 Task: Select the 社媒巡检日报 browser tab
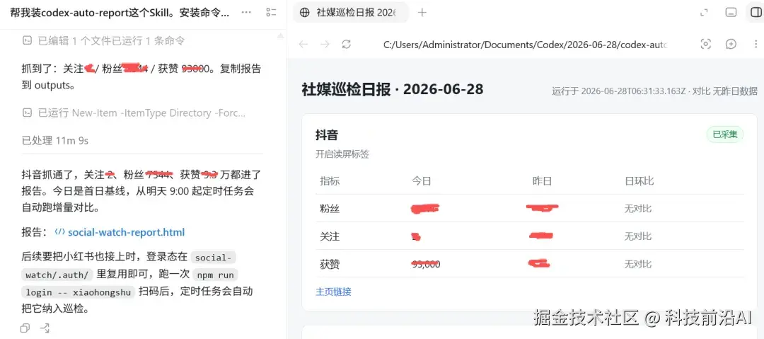tap(351, 13)
